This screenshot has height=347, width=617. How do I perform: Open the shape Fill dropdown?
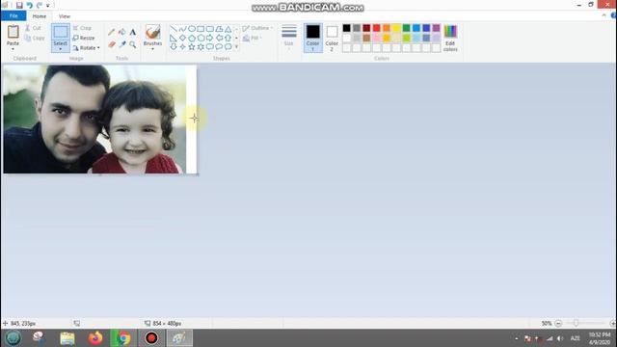(x=253, y=38)
